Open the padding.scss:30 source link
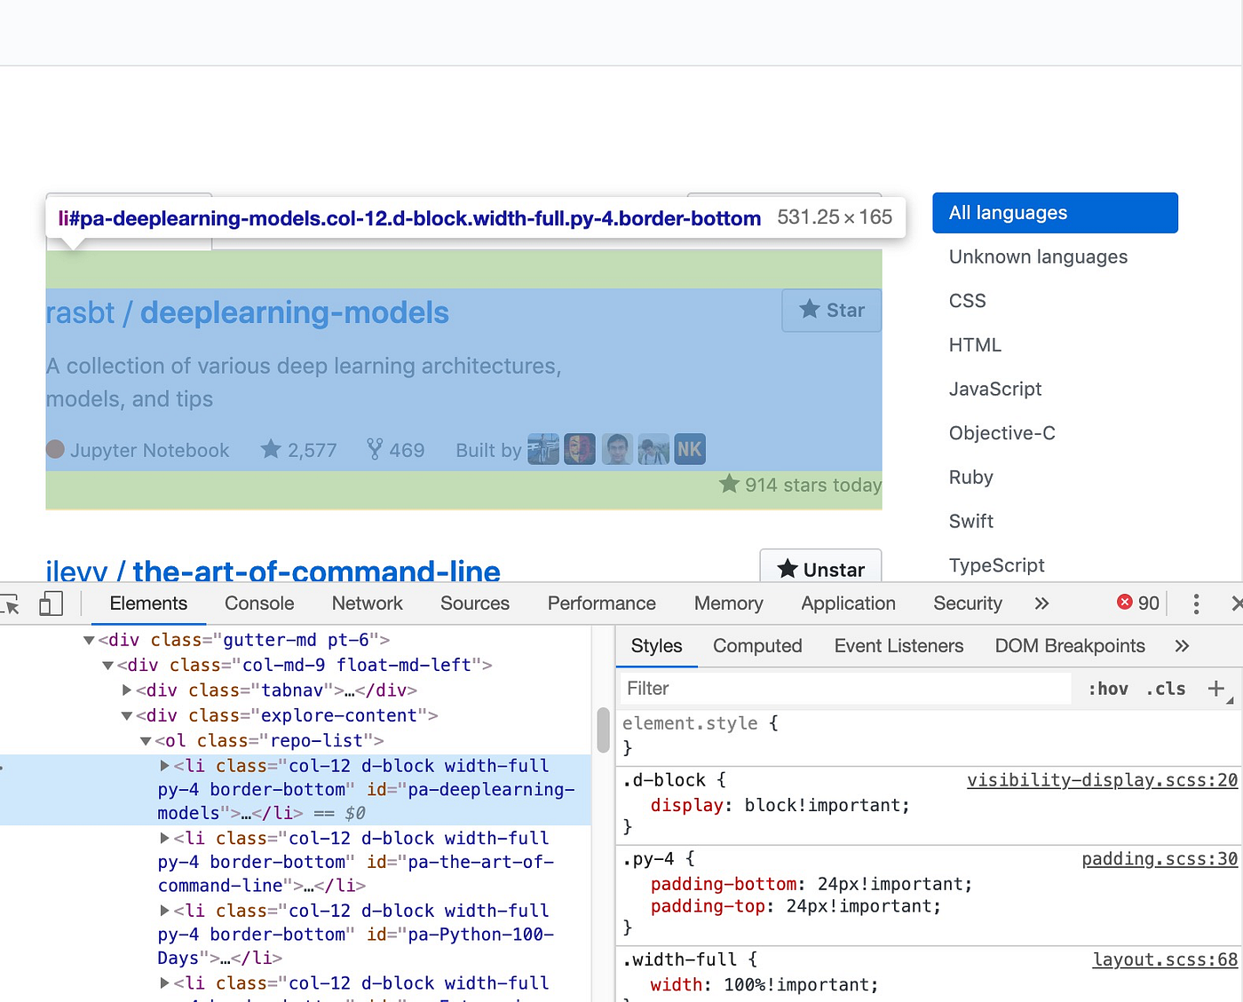Viewport: 1243px width, 1002px height. click(1159, 858)
